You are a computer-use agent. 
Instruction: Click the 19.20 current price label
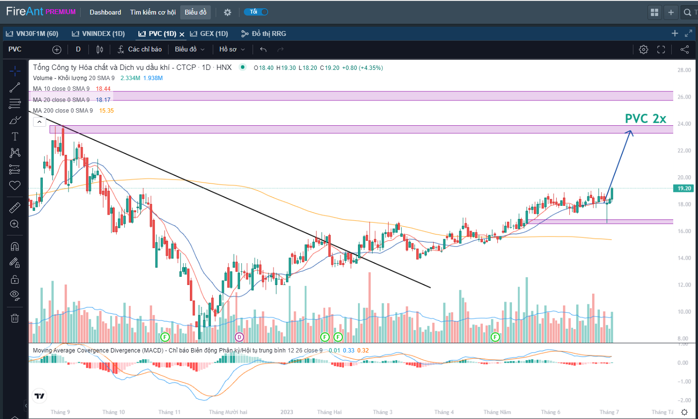[683, 188]
